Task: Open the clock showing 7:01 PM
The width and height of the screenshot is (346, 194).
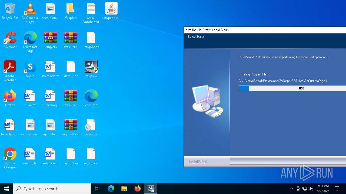Action: pos(323,189)
